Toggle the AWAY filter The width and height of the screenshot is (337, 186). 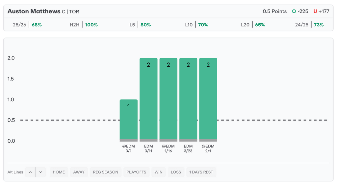pos(79,172)
